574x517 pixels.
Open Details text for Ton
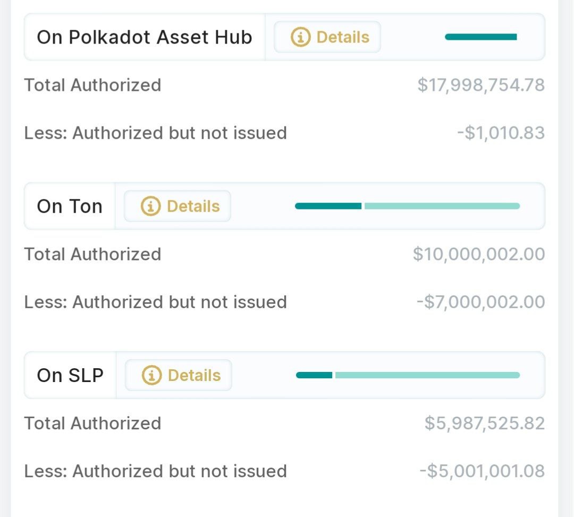[x=193, y=206]
